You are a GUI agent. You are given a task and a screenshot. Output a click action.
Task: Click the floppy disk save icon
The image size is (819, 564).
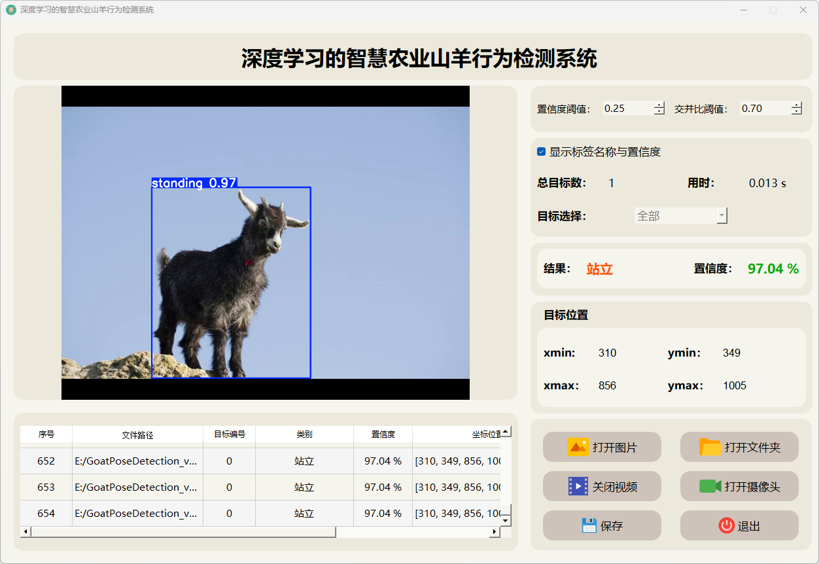click(589, 525)
